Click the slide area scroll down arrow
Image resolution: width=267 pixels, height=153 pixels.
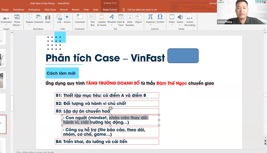point(265,137)
